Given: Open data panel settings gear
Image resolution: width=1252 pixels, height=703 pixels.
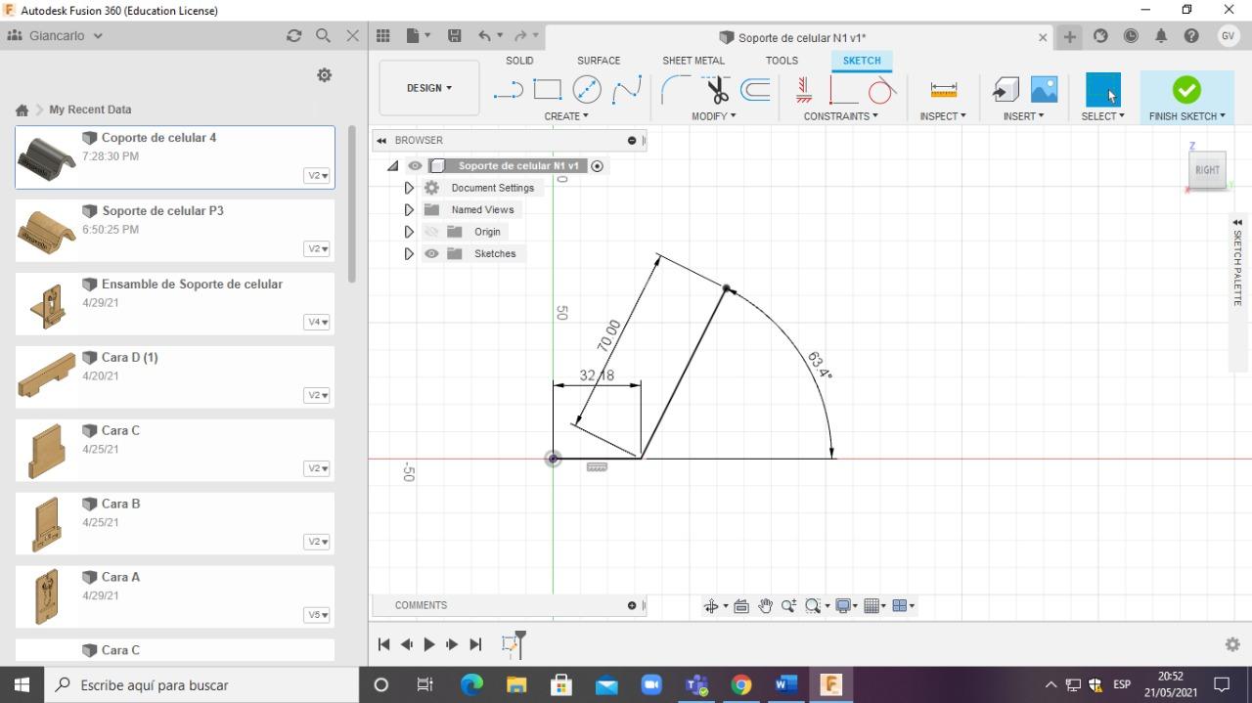Looking at the screenshot, I should coord(325,75).
